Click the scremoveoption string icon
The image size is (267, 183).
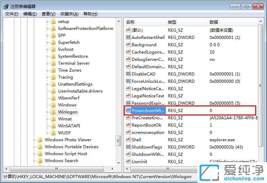pos(128,133)
